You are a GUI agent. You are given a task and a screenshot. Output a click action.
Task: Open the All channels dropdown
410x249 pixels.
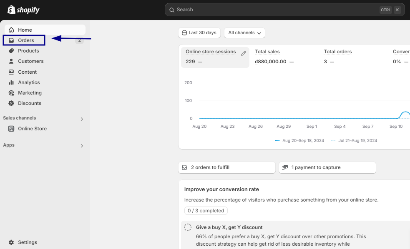[x=244, y=32]
